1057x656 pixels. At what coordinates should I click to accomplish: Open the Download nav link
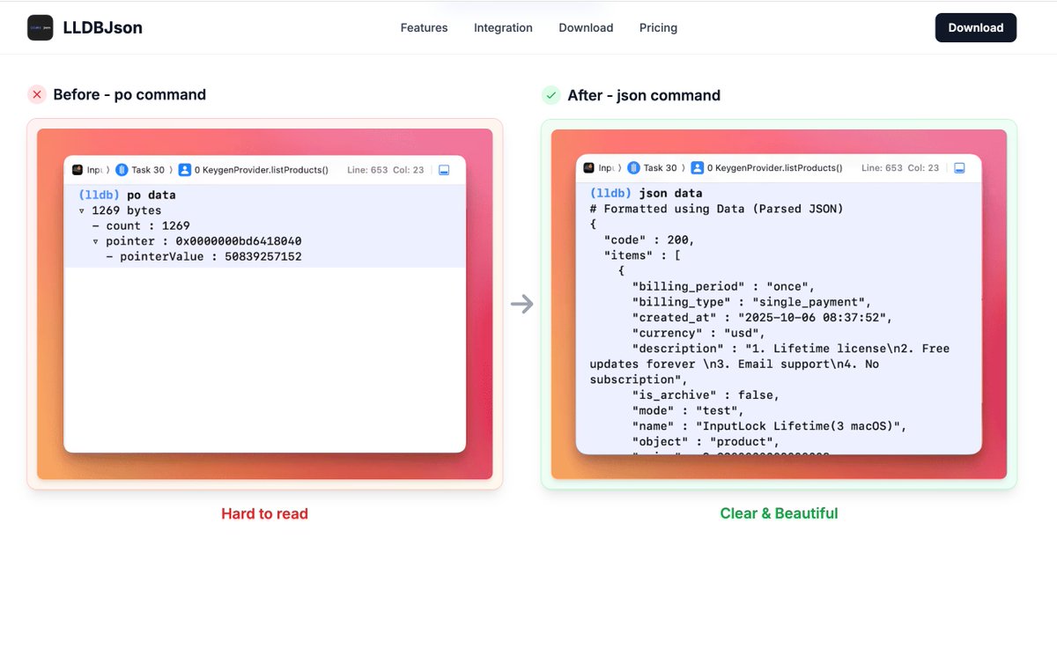click(x=586, y=27)
